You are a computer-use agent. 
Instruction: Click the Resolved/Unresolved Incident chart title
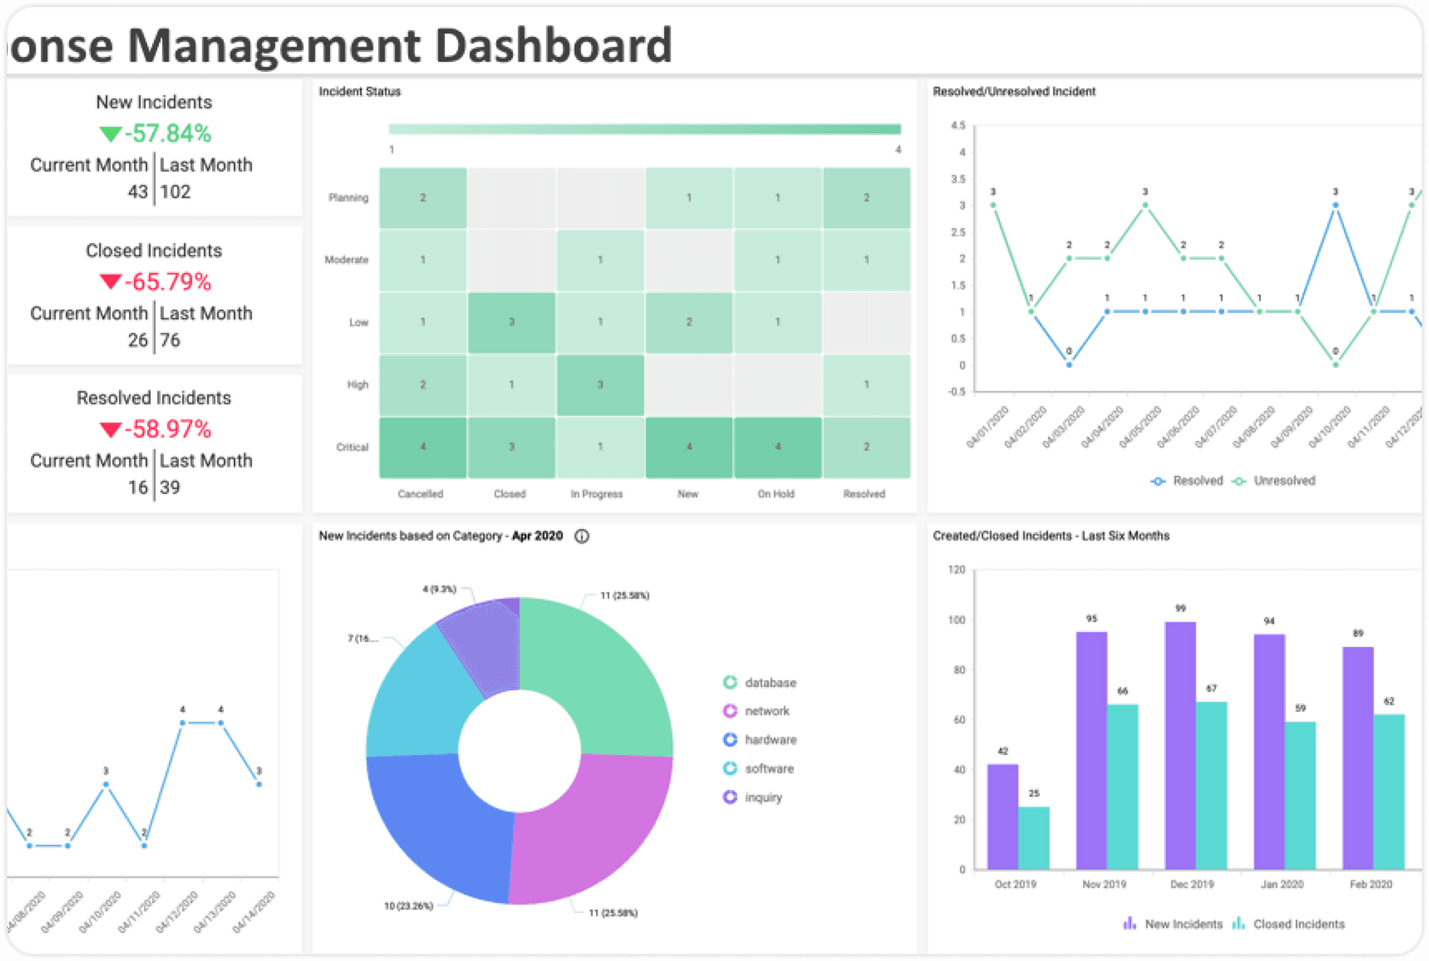(x=1014, y=91)
